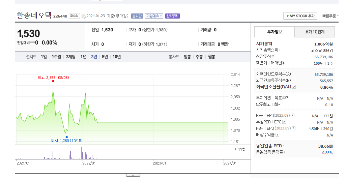Image resolution: width=347 pixels, height=178 pixels.
Task: Open the help icon next to 추정PER EPS
Action: point(284,122)
